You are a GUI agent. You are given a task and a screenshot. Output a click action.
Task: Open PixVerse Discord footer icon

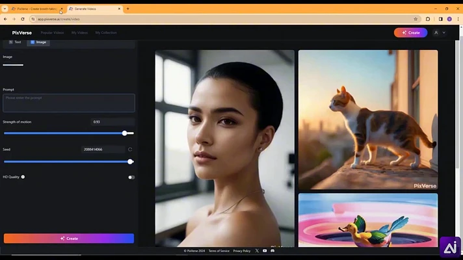pos(272,251)
